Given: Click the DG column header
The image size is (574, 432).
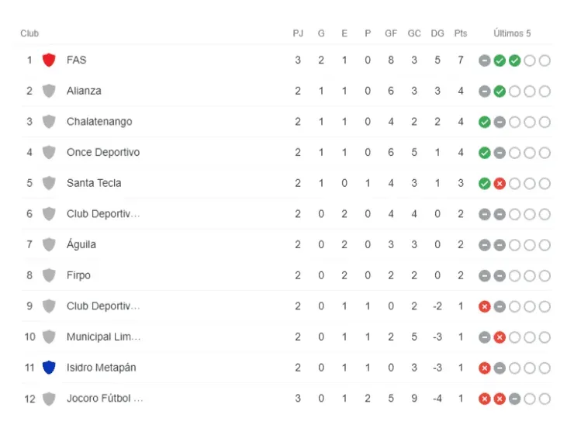Looking at the screenshot, I should [437, 33].
